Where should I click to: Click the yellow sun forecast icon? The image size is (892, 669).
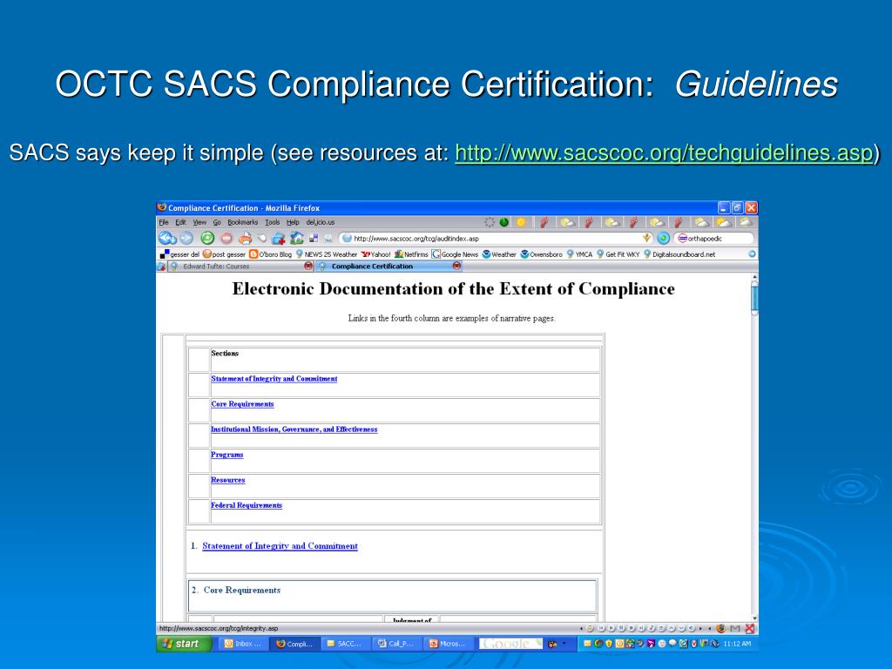click(521, 222)
